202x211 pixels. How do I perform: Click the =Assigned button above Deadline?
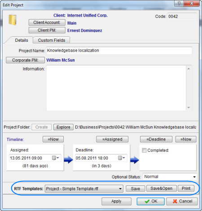(112, 139)
